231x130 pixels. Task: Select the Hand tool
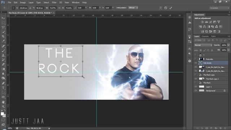point(3,102)
